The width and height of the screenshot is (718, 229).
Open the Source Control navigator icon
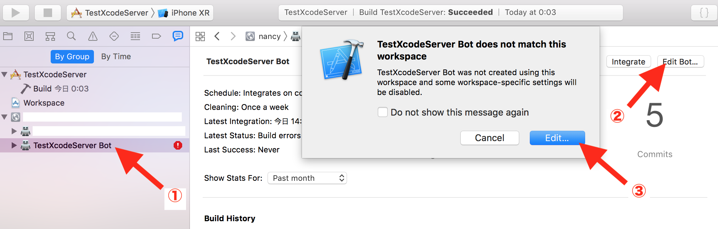tap(29, 36)
